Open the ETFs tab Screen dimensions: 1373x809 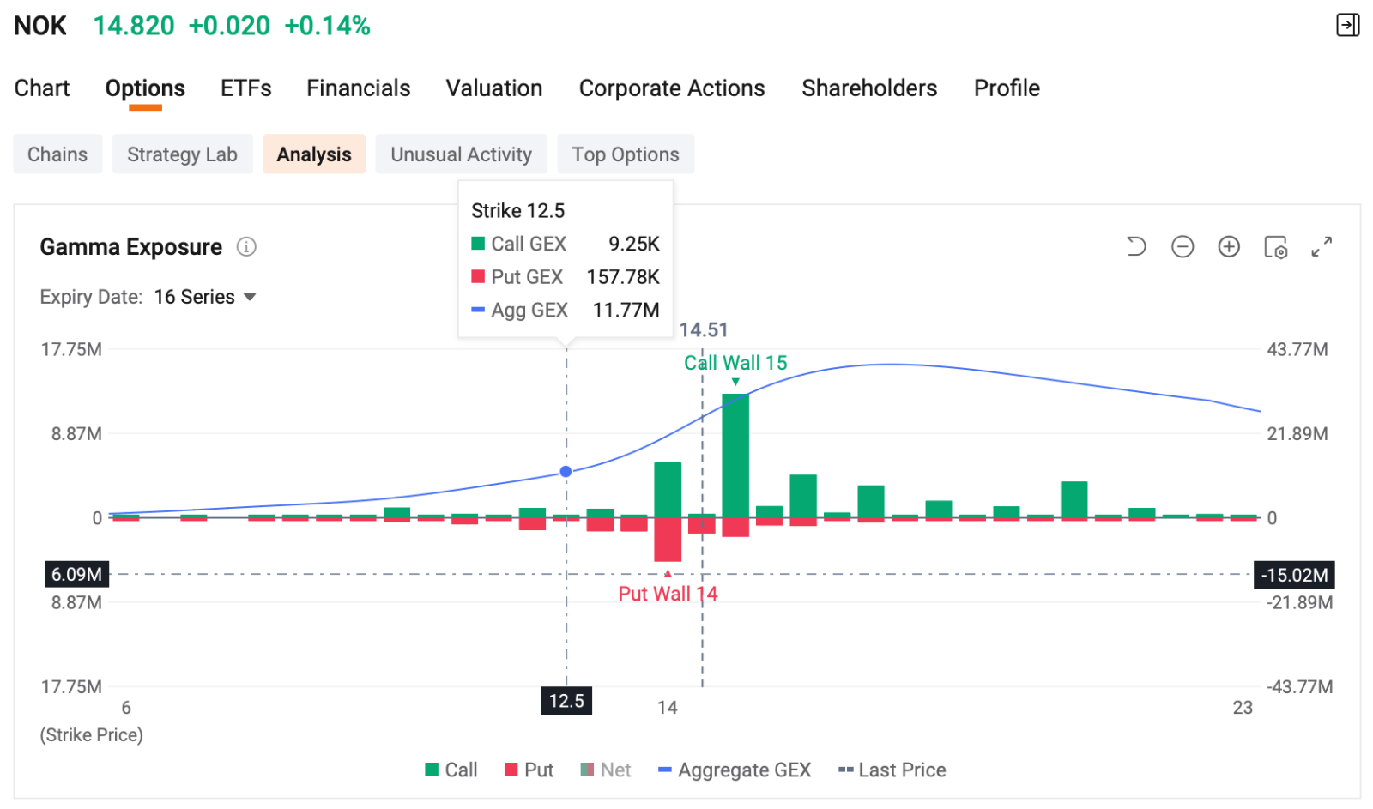click(246, 88)
